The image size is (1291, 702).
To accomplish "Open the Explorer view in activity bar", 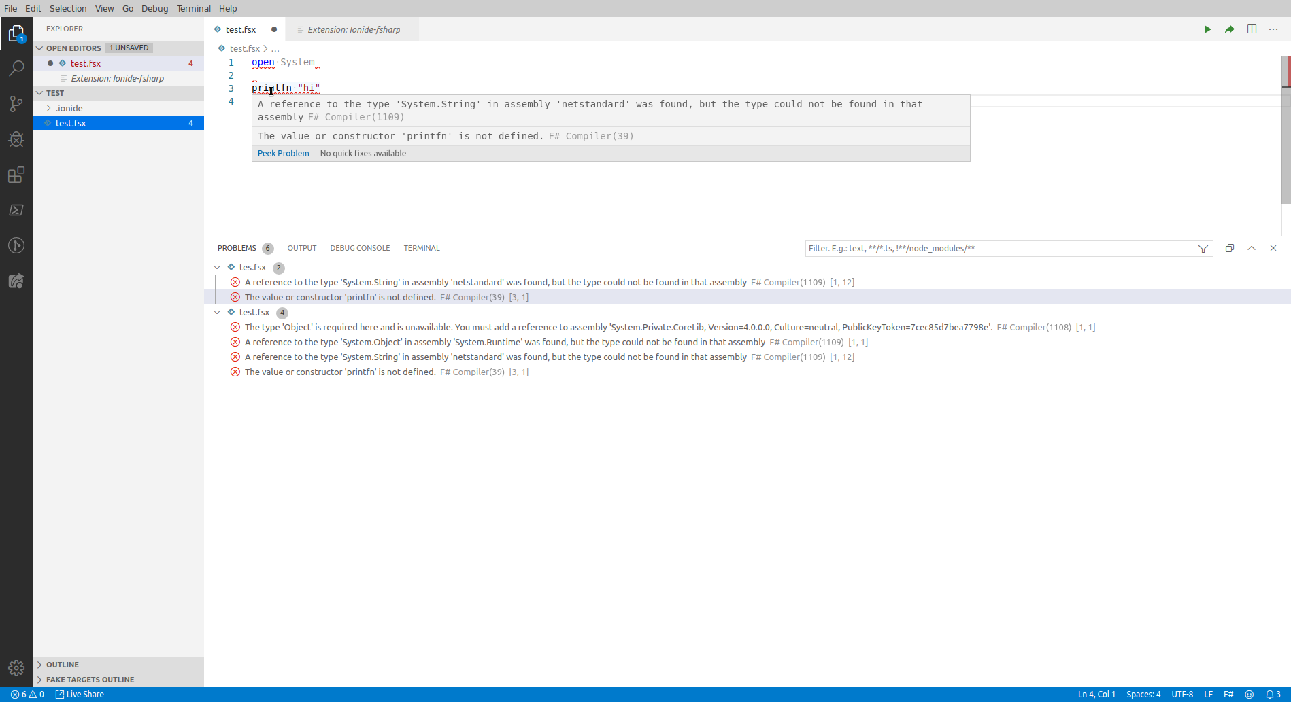I will point(16,33).
